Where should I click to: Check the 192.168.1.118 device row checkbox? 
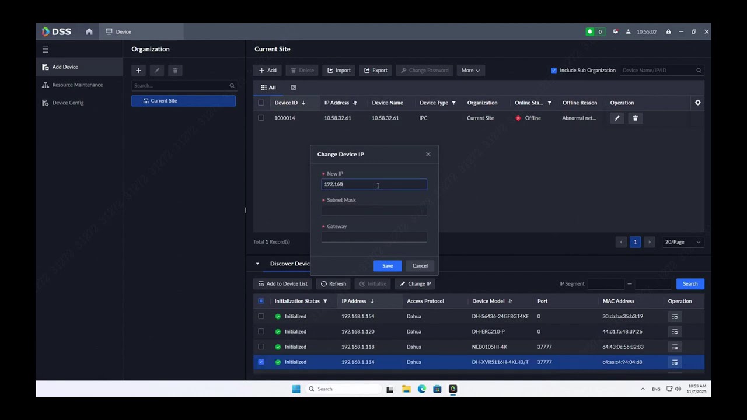click(x=261, y=346)
